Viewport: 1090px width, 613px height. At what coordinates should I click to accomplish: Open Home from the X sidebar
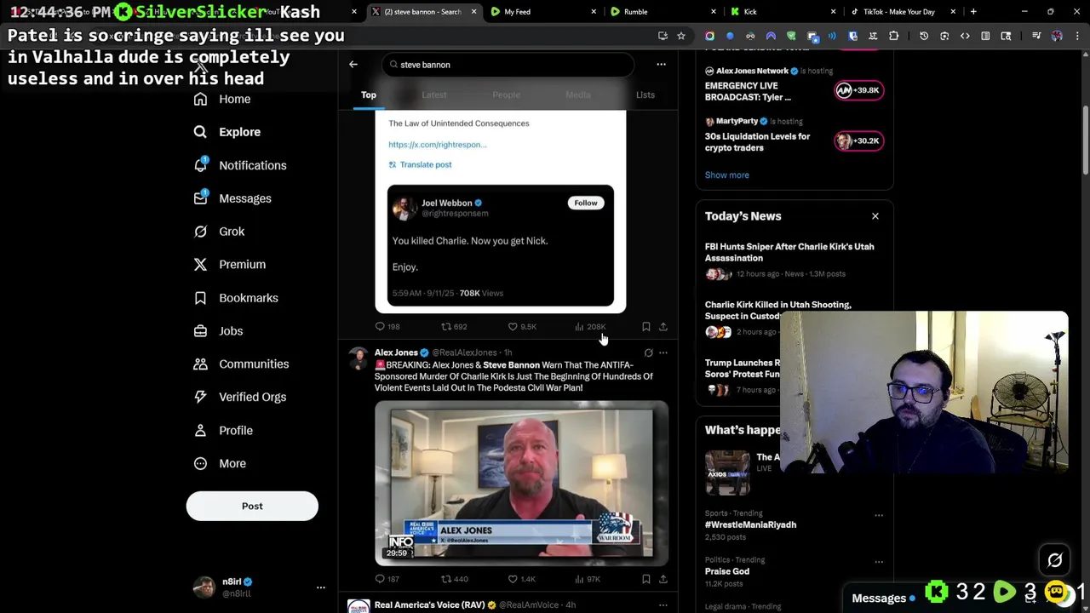coord(222,99)
